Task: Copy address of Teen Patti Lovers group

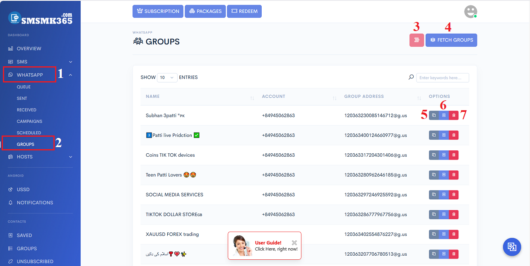Action: point(434,175)
